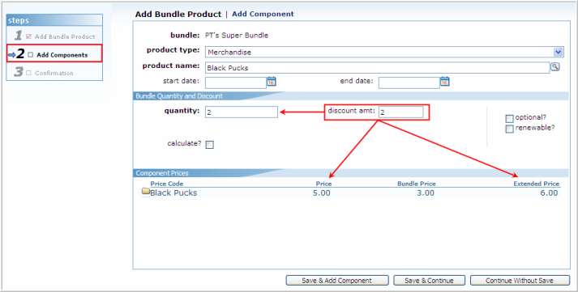This screenshot has height=292, width=578.
Task: Click the Component Prices section header
Action: pyautogui.click(x=162, y=173)
